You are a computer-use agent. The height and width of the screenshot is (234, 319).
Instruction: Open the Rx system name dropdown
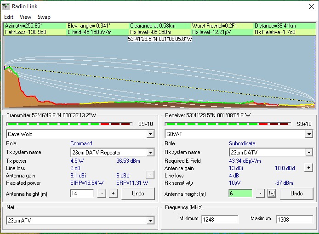pyautogui.click(x=308, y=152)
